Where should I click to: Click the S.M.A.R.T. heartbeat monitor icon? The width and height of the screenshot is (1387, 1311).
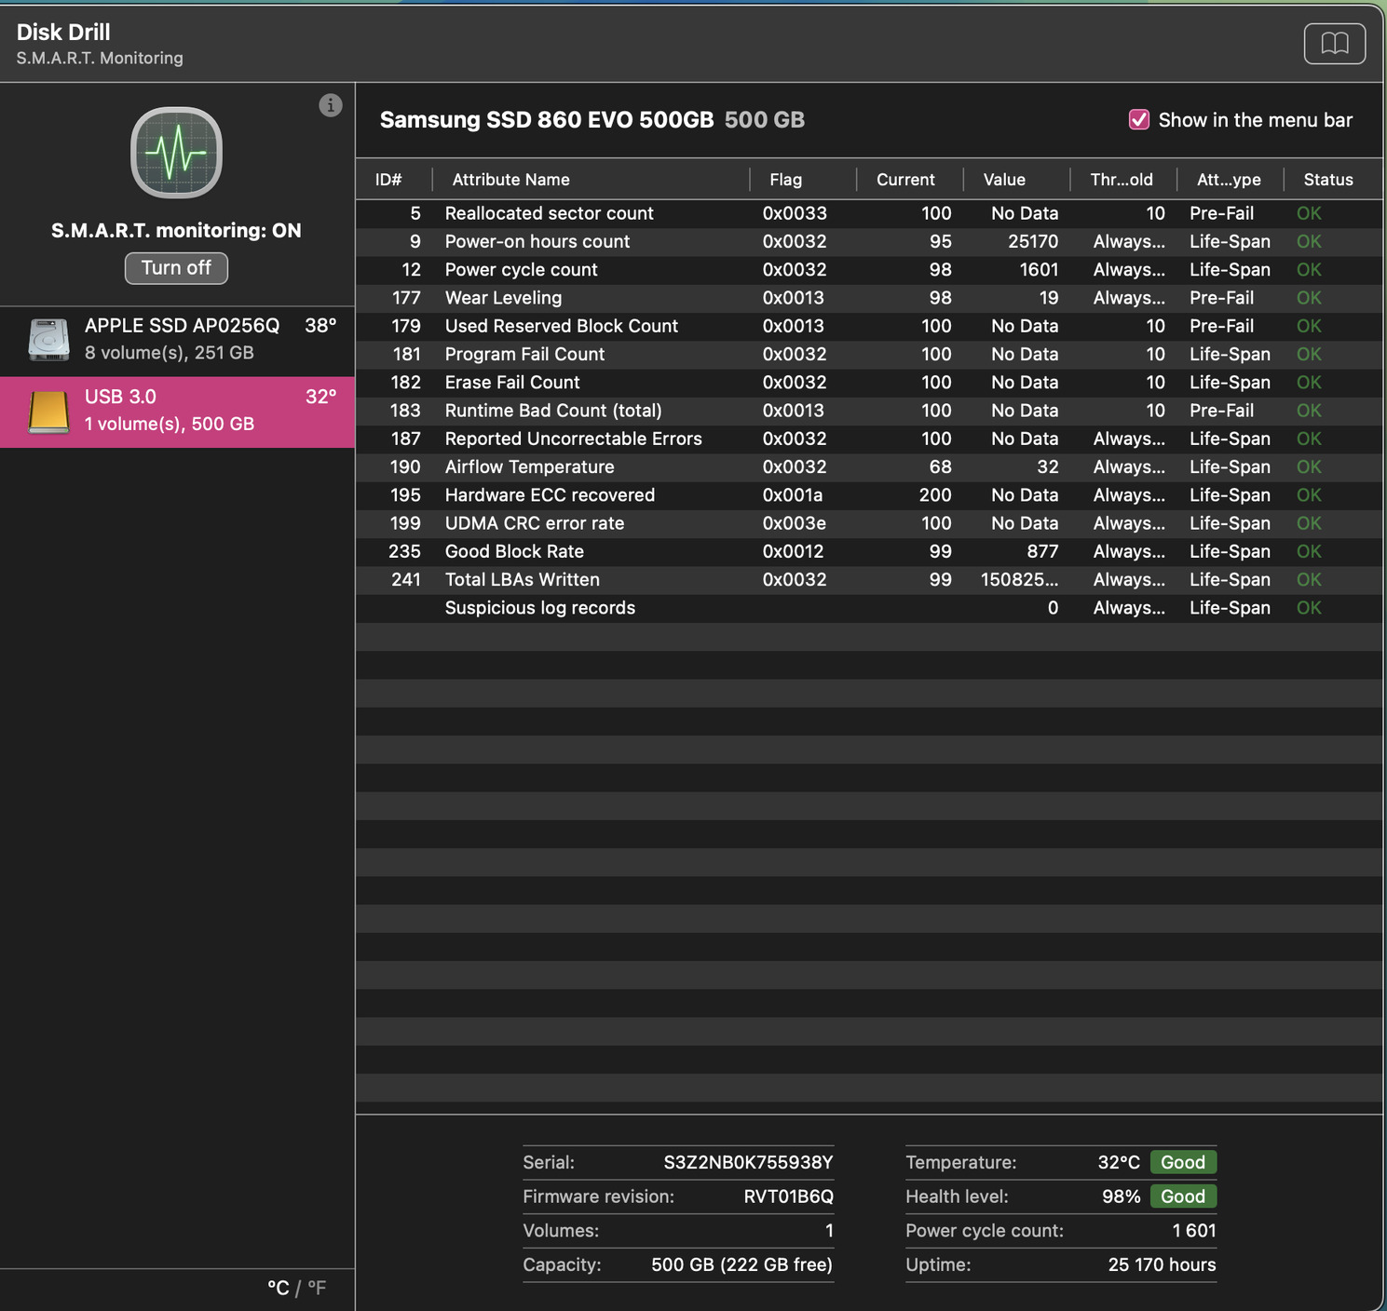click(x=176, y=153)
